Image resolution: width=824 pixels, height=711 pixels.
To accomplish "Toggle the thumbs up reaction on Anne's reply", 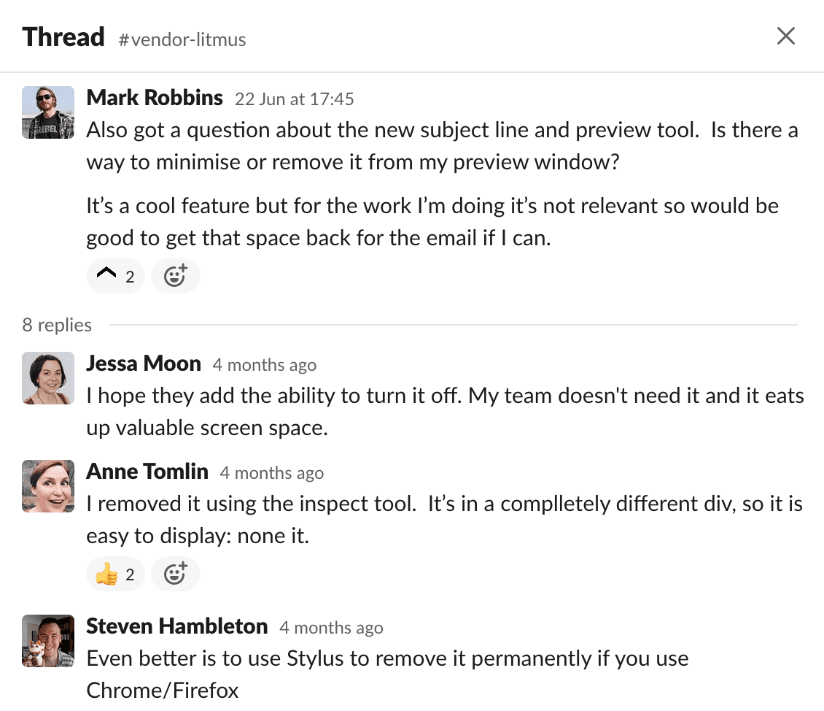I will click(x=115, y=574).
